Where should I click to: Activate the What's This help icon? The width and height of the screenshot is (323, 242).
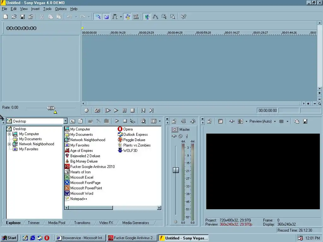(x=183, y=17)
